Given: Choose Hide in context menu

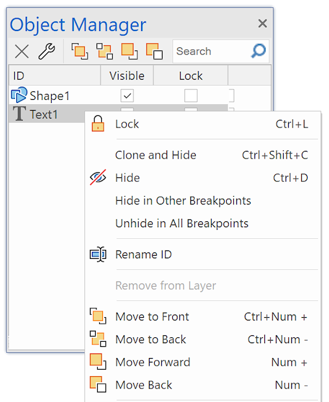Looking at the screenshot, I should 203,178.
